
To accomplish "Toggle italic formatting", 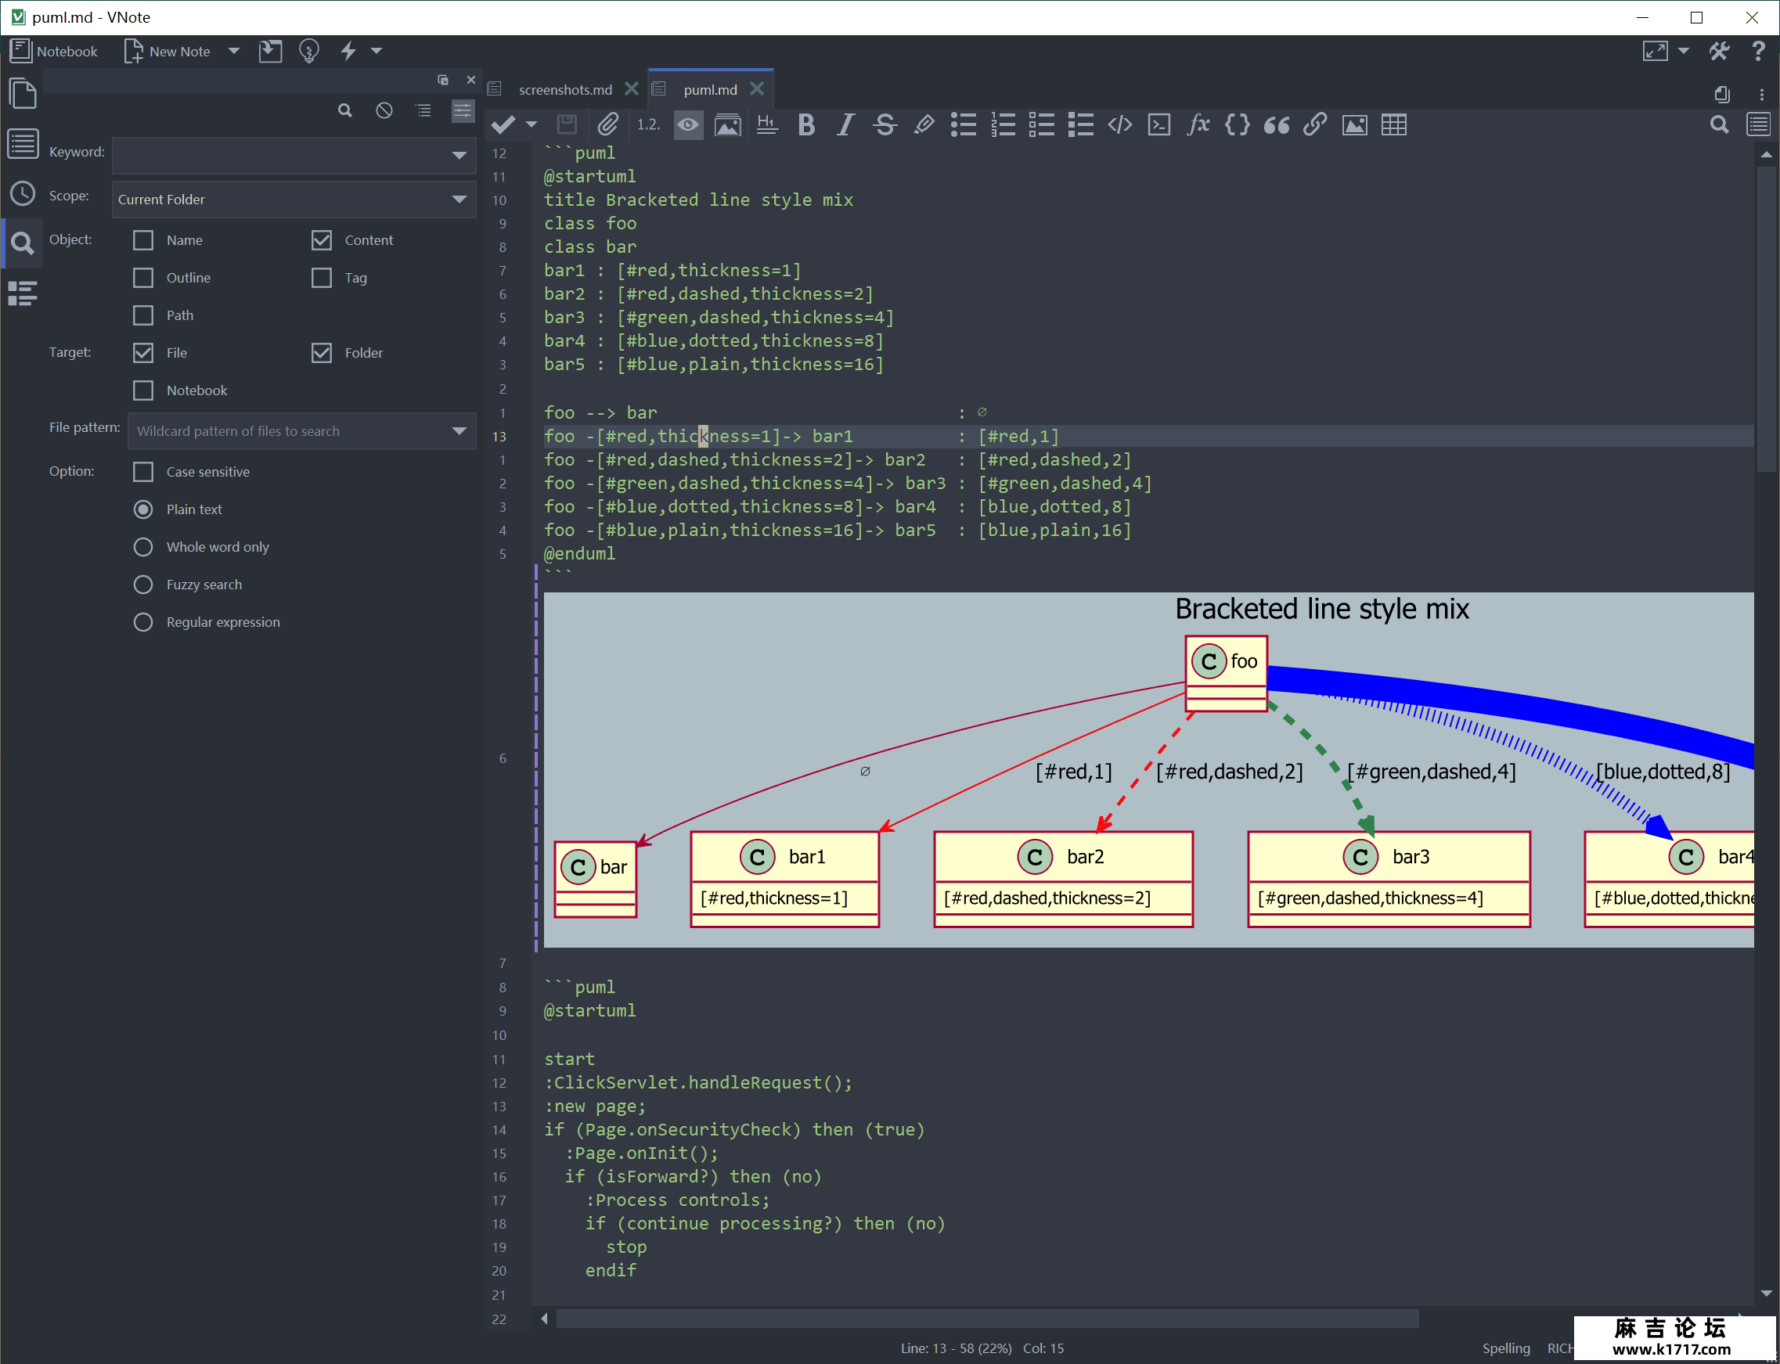I will click(x=845, y=125).
